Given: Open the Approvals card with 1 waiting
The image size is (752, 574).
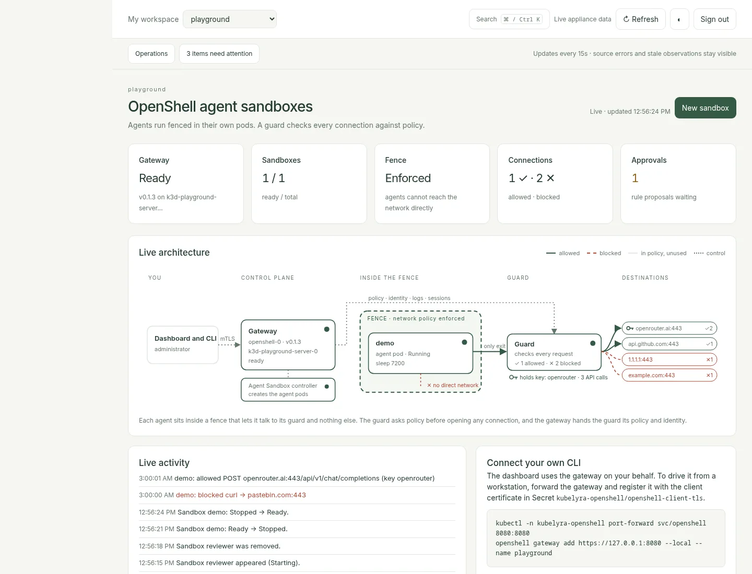Looking at the screenshot, I should coord(678,184).
